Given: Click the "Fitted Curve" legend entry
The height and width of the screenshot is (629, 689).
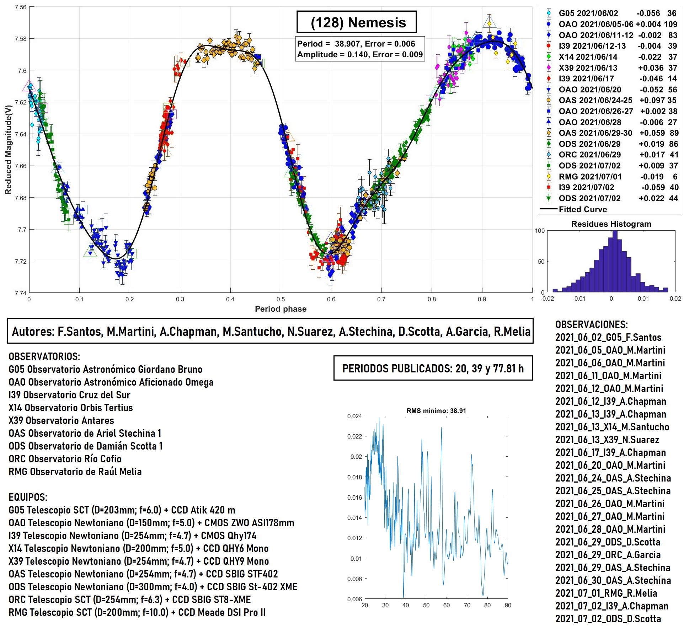Looking at the screenshot, I should [574, 209].
